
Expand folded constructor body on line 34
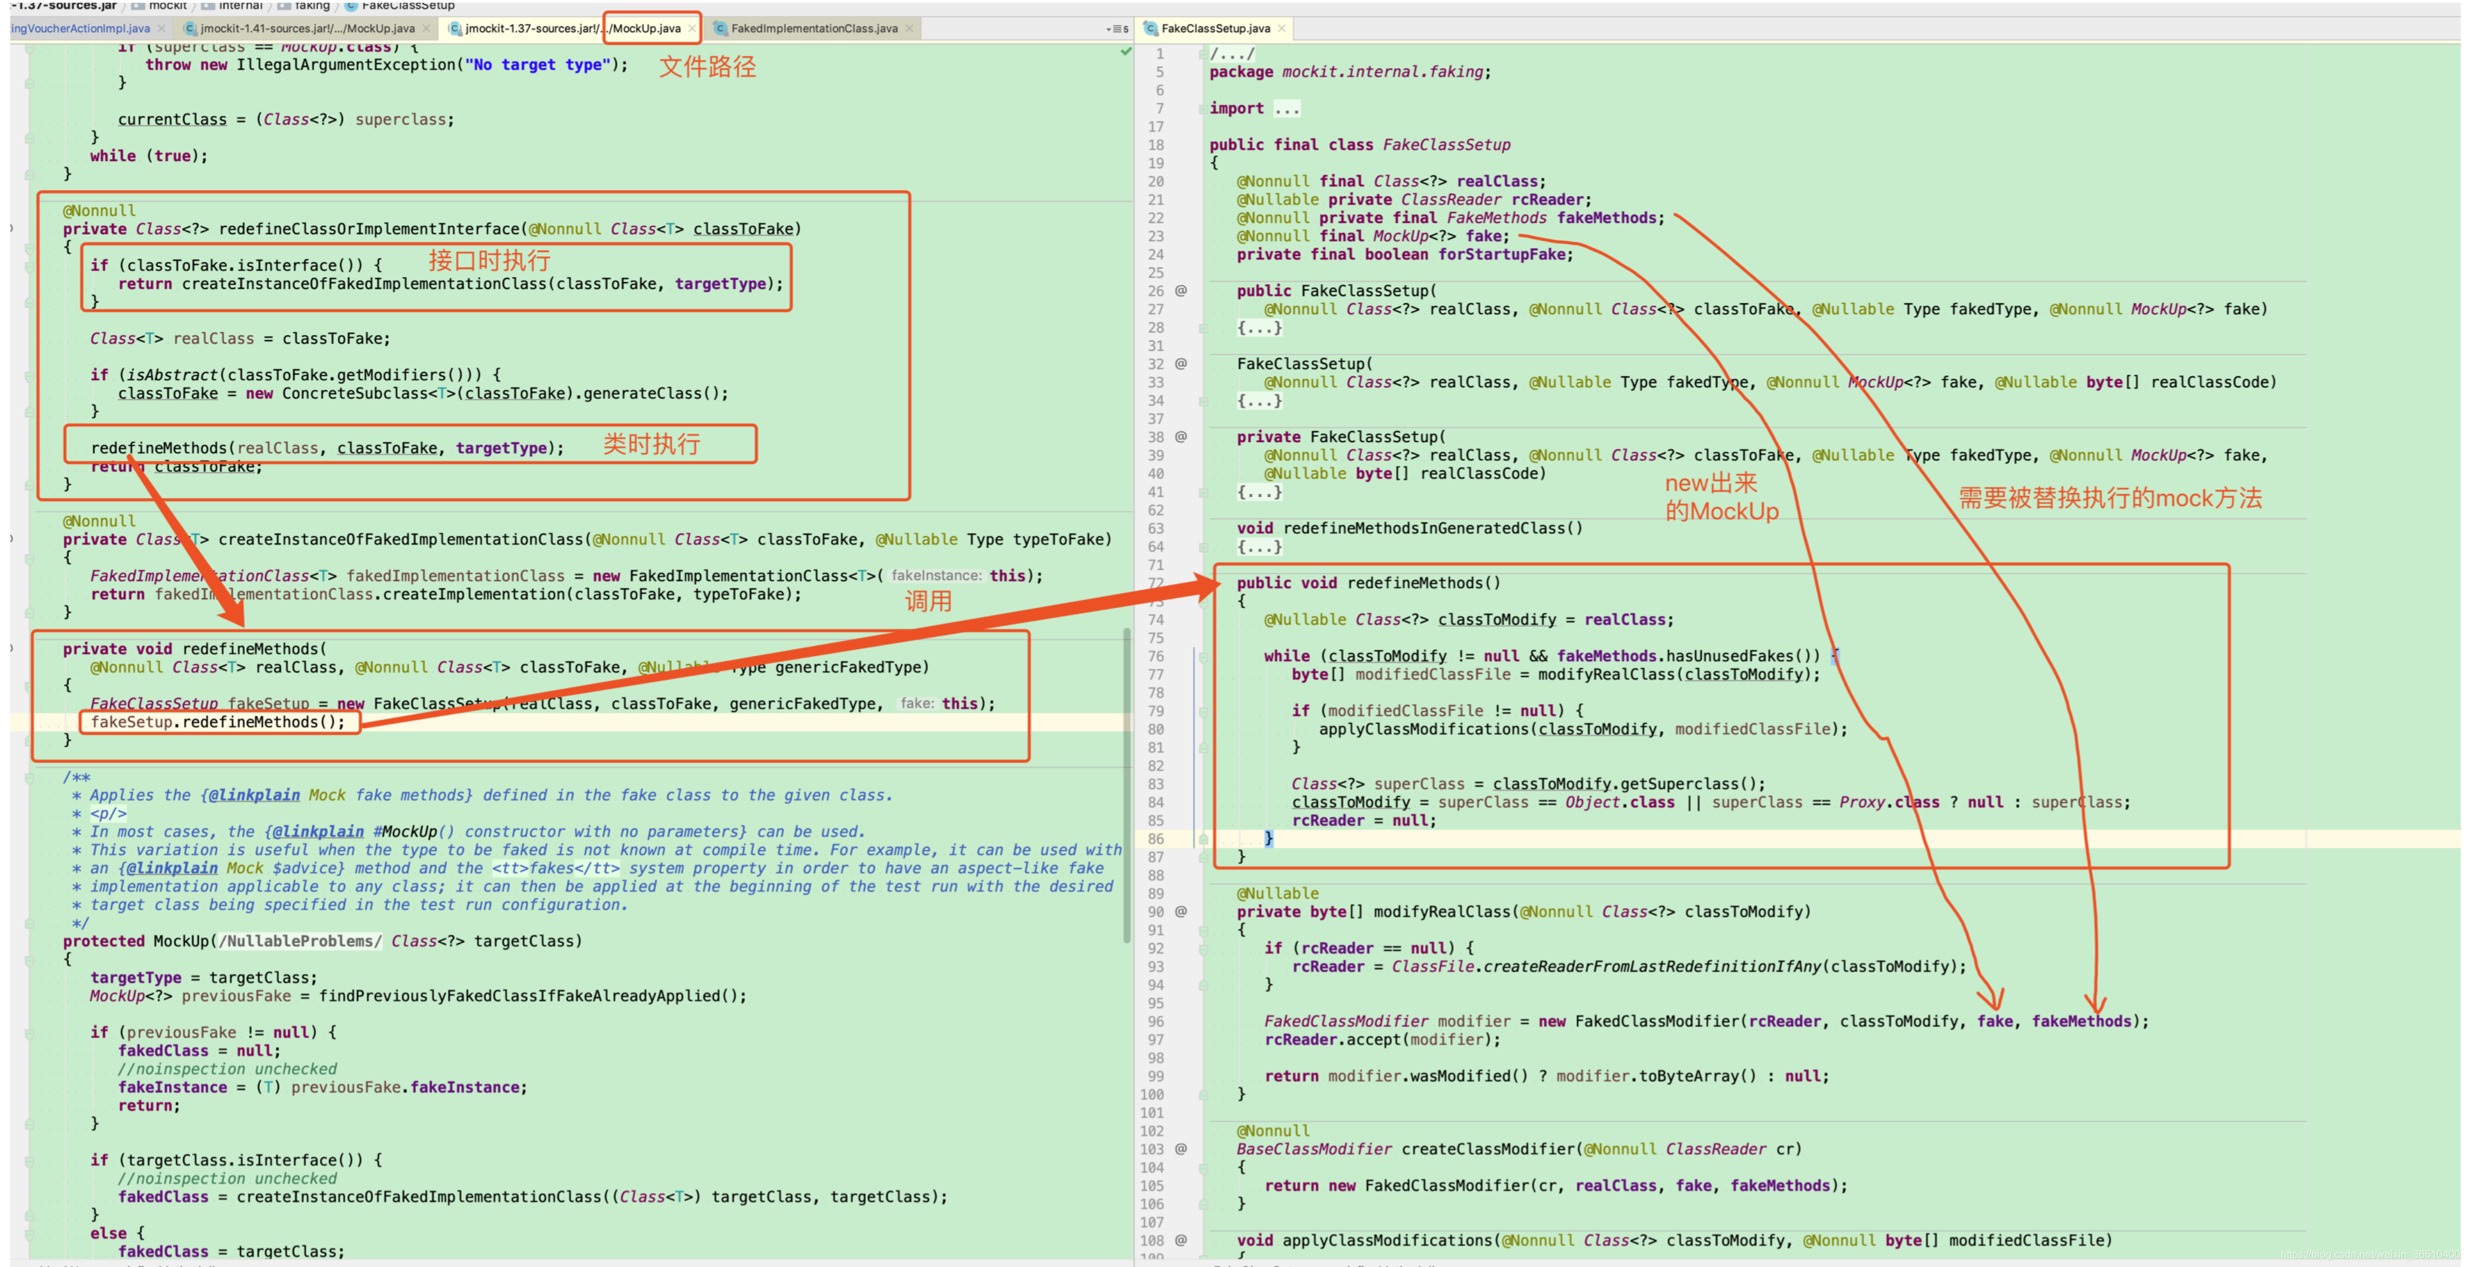[x=1203, y=401]
